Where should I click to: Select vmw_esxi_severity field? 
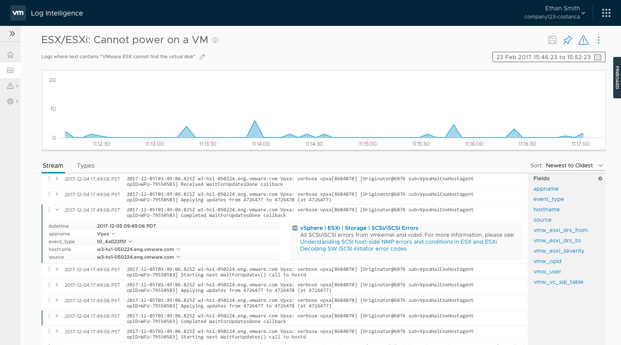point(559,251)
